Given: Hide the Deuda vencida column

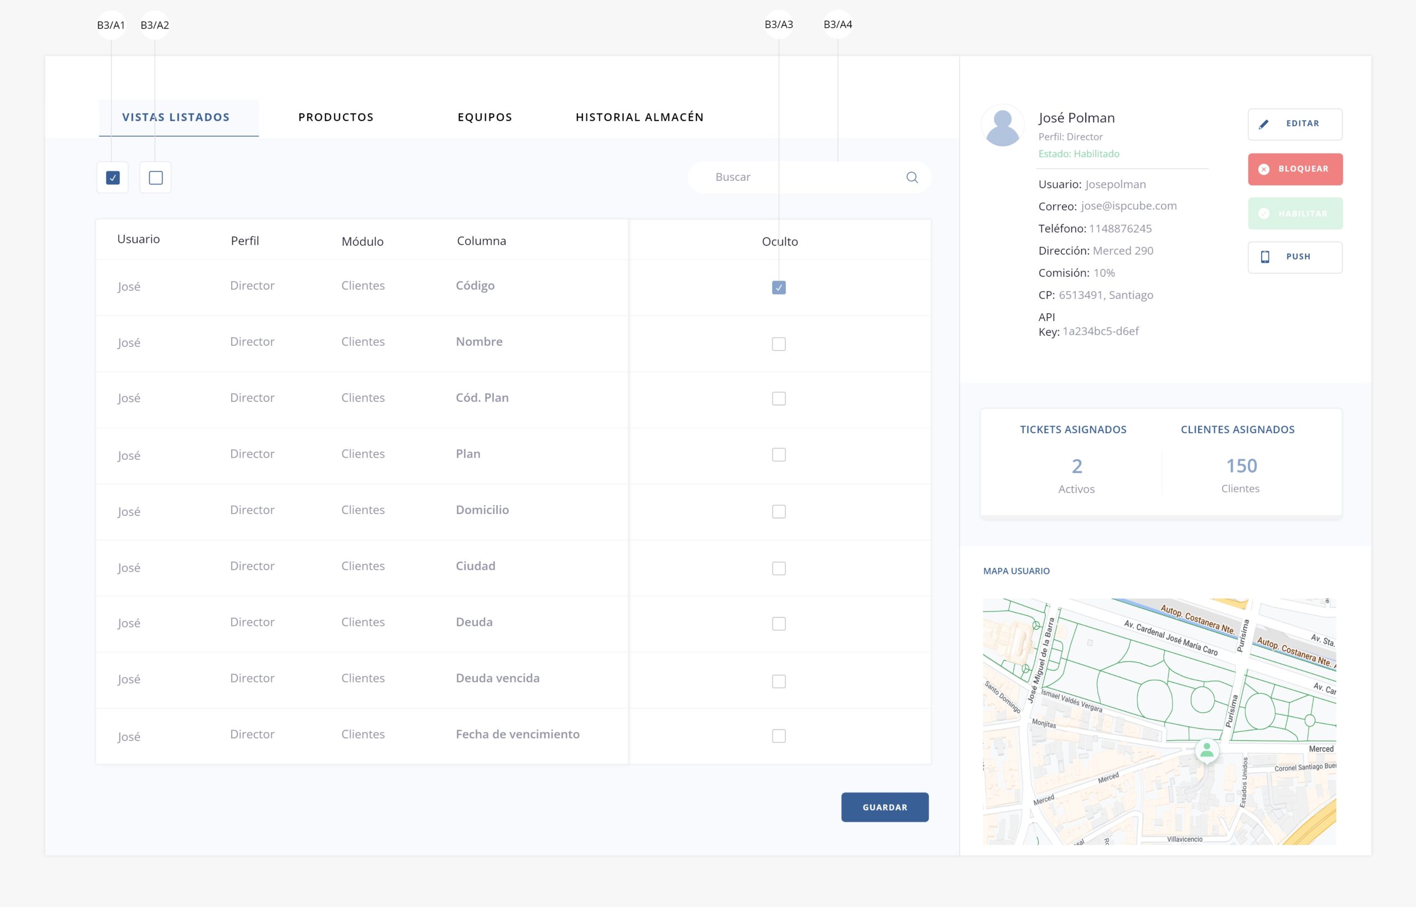Looking at the screenshot, I should point(778,681).
